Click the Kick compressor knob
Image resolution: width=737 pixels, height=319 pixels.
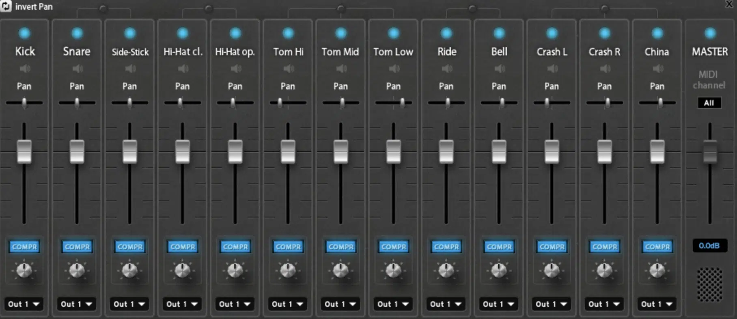point(24,270)
